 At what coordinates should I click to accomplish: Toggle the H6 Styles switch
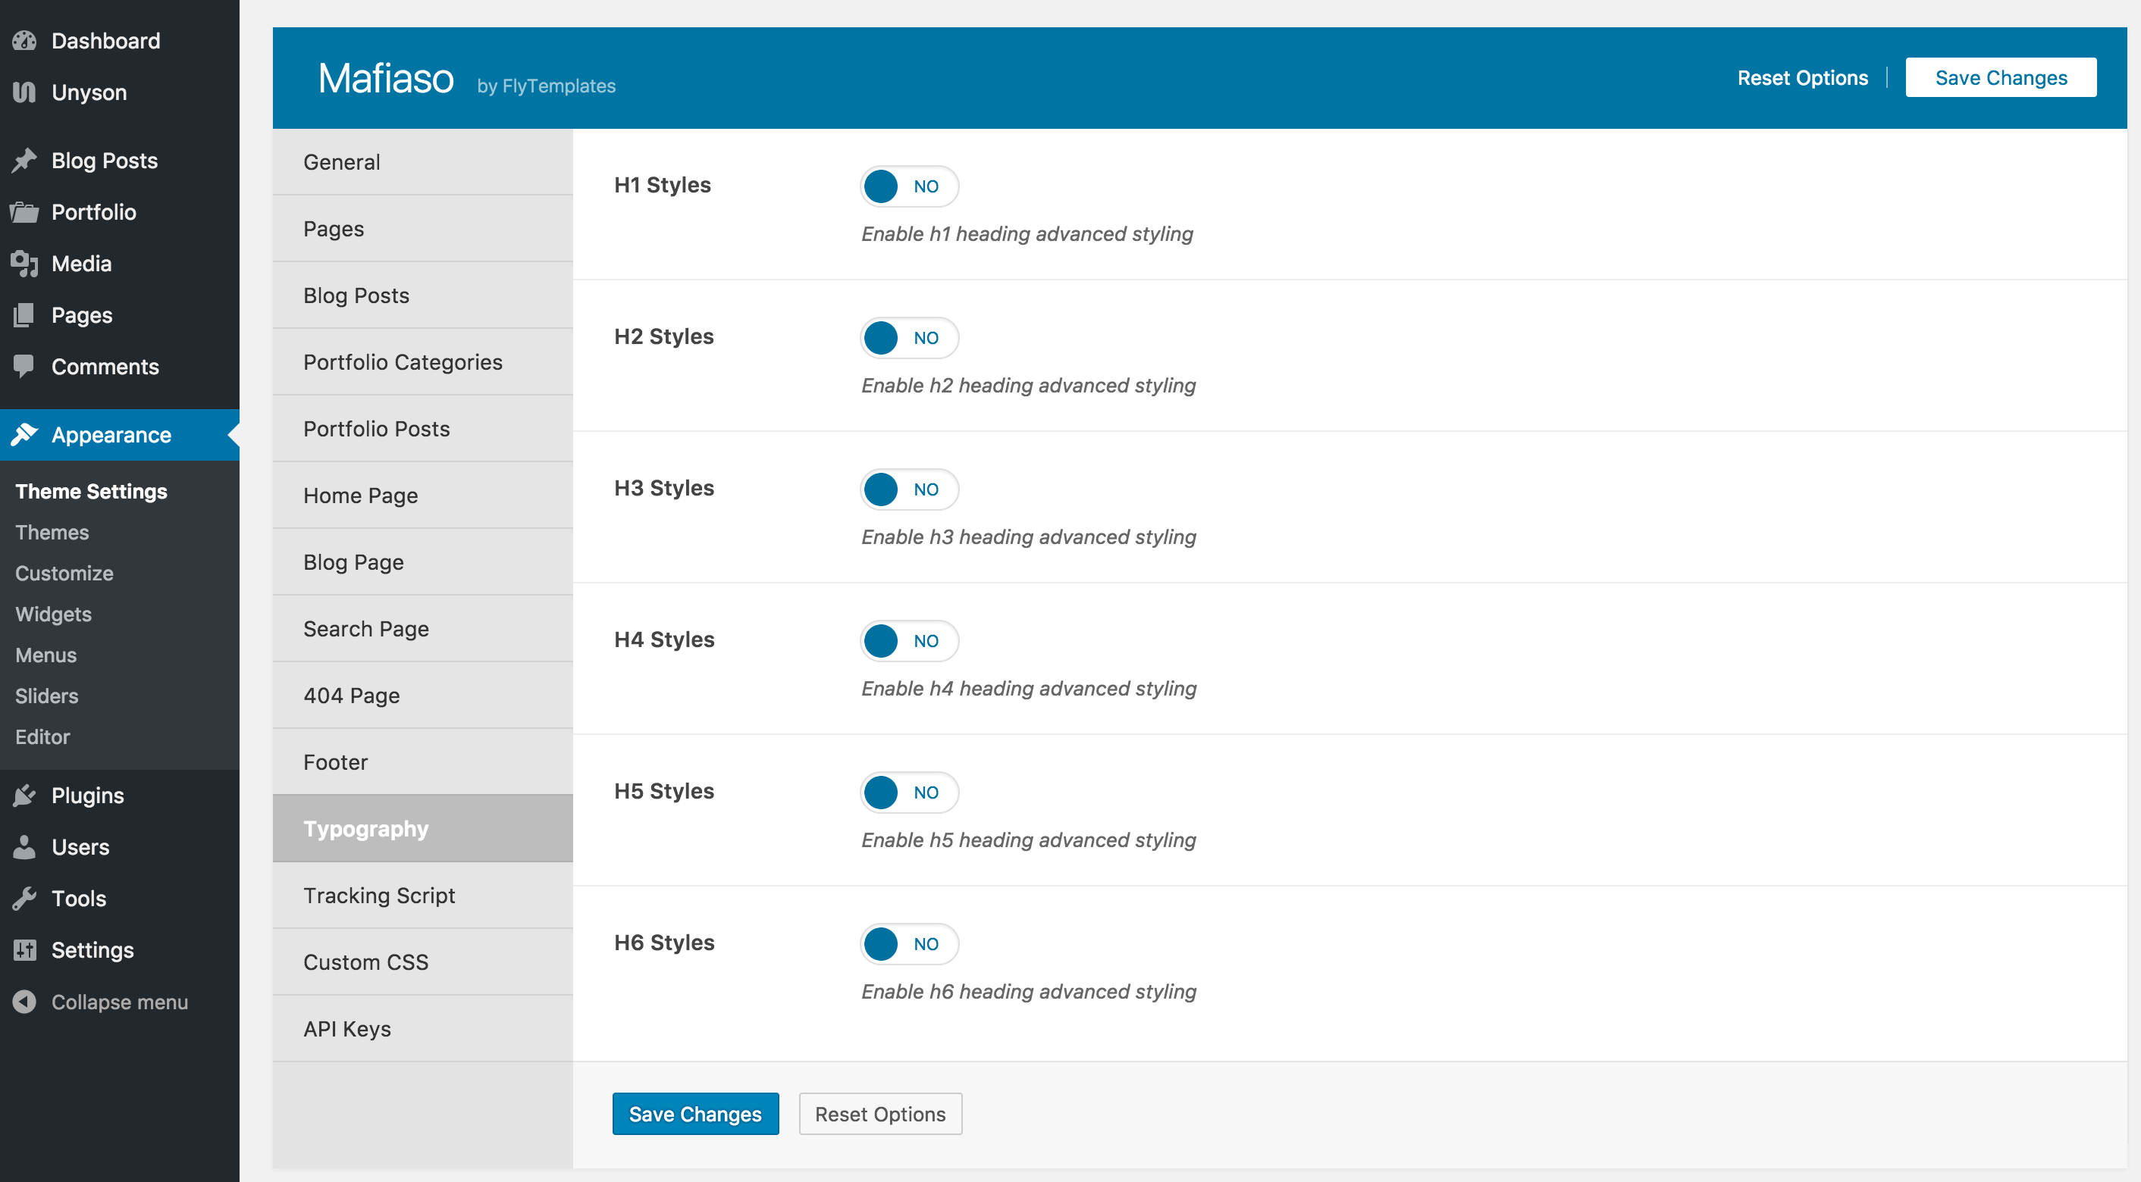[908, 943]
